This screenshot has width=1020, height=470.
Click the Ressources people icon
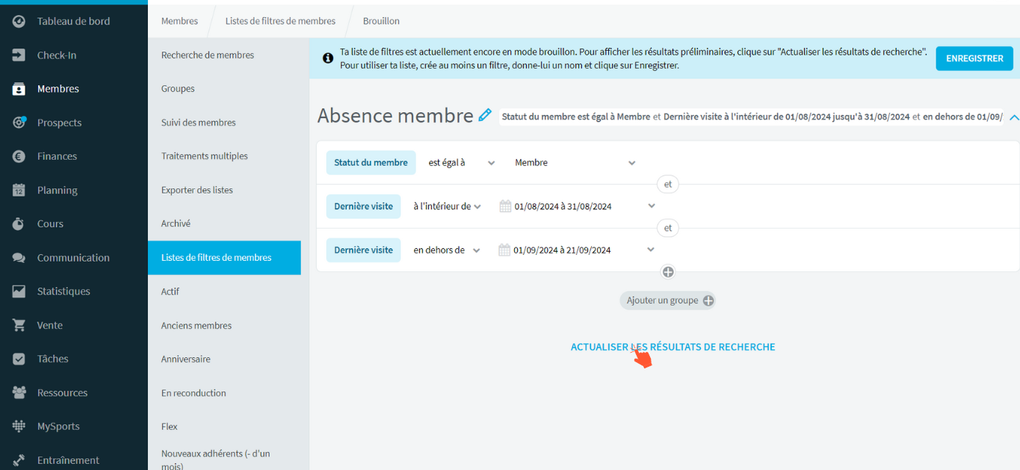[x=19, y=393]
